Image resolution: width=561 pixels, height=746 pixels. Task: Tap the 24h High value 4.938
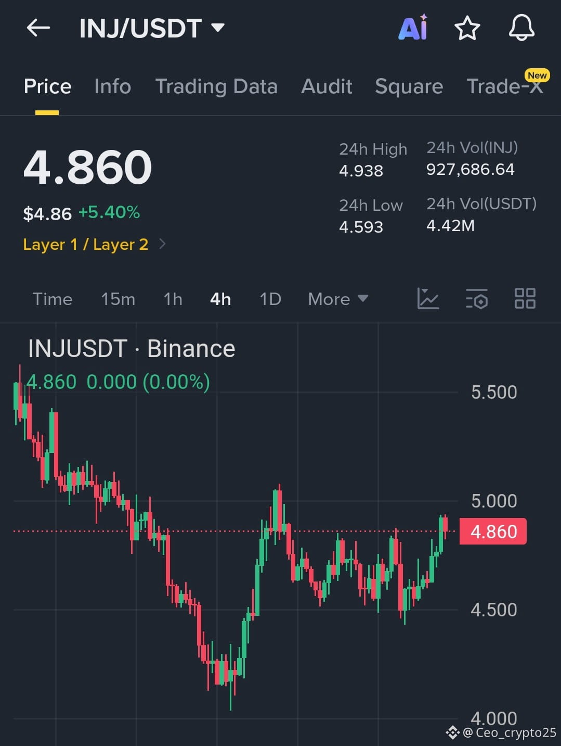[361, 171]
